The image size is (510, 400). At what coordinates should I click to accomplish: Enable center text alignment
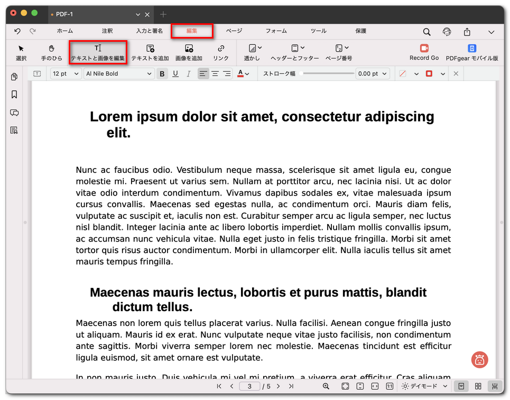(x=215, y=74)
